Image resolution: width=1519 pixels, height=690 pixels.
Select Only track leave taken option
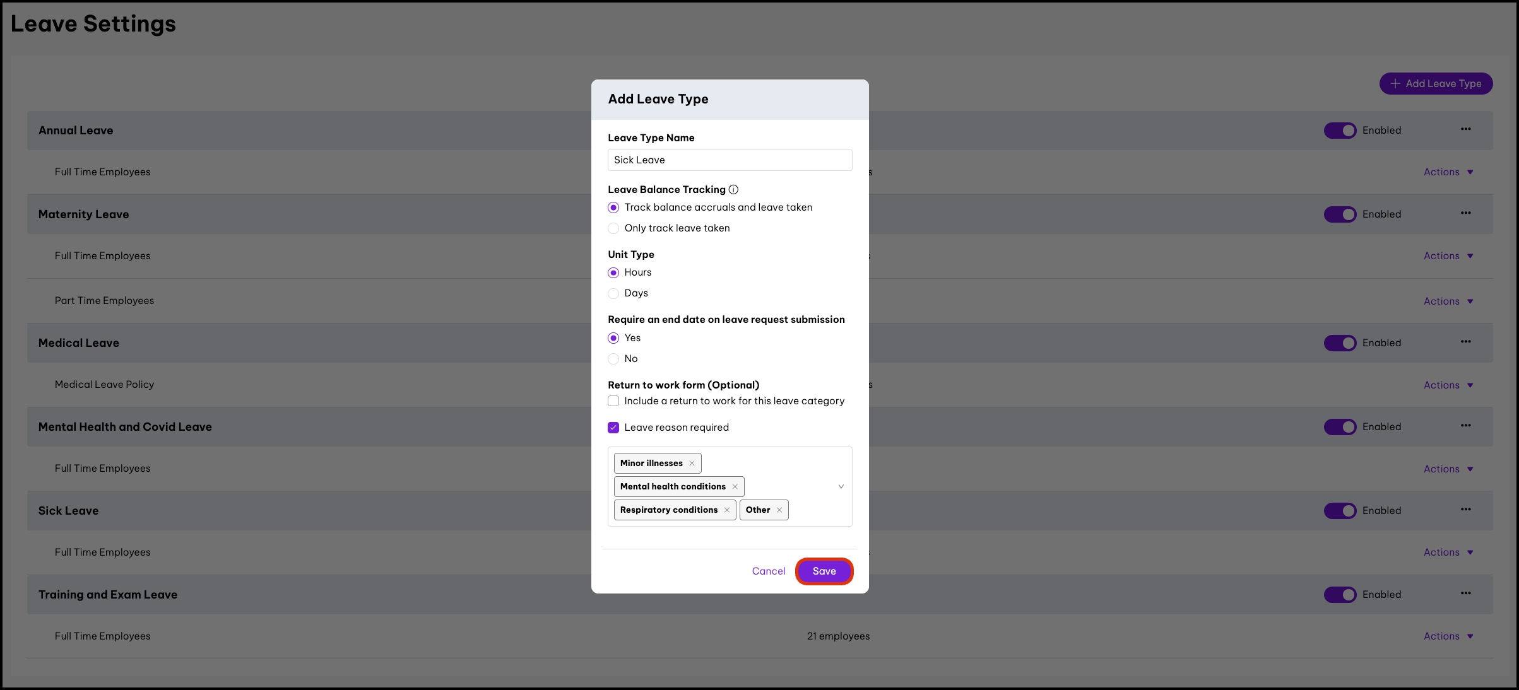click(x=613, y=228)
